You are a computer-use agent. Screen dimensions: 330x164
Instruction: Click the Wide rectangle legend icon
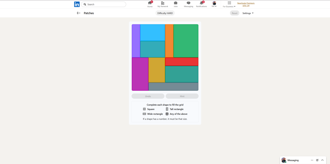tap(144, 114)
